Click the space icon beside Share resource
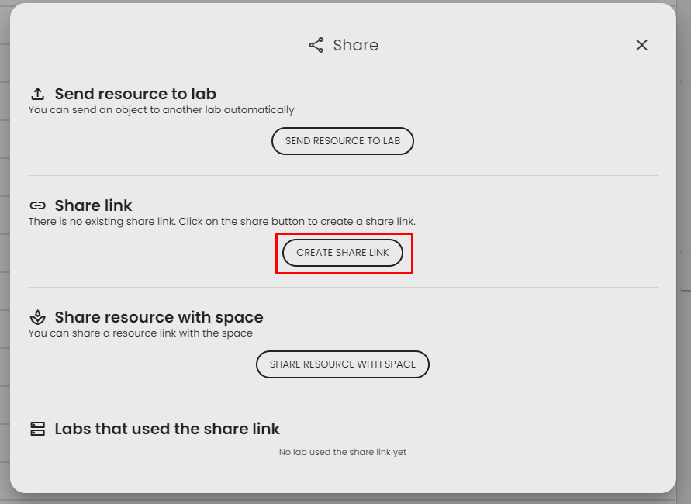 click(37, 317)
